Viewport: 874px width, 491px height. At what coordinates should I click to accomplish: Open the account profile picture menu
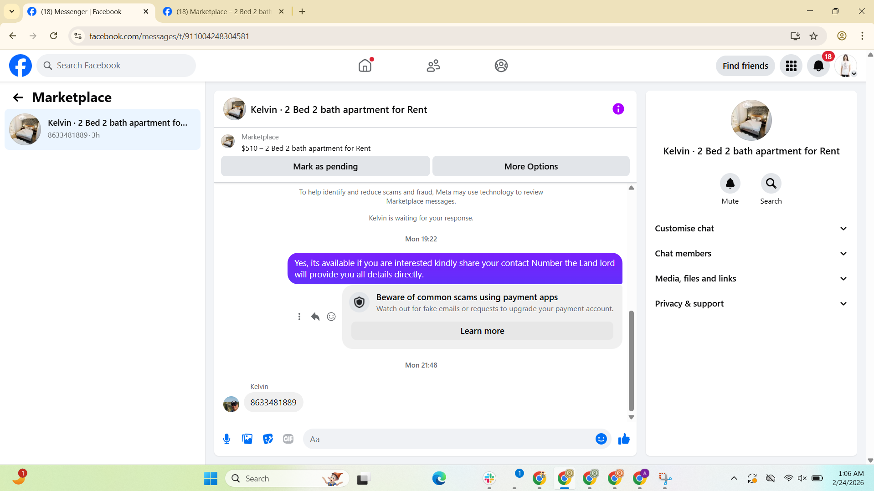846,66
